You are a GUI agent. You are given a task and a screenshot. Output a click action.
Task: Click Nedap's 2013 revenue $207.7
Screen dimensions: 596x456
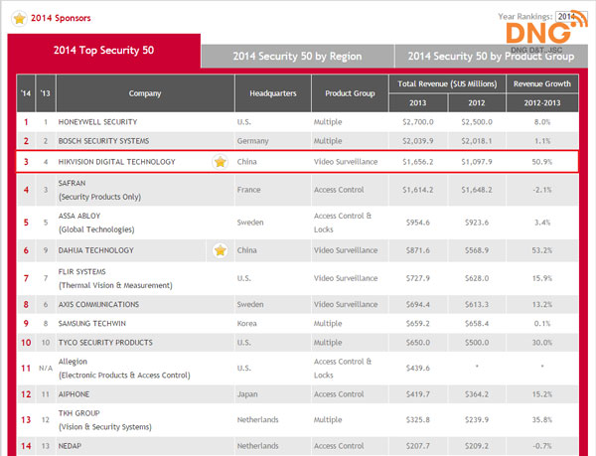[x=418, y=446]
